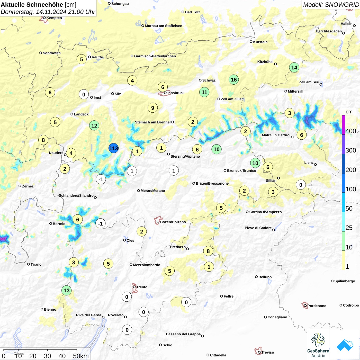The width and height of the screenshot is (360, 360).
Task: Click the Pordenone city label
Action: (317, 306)
